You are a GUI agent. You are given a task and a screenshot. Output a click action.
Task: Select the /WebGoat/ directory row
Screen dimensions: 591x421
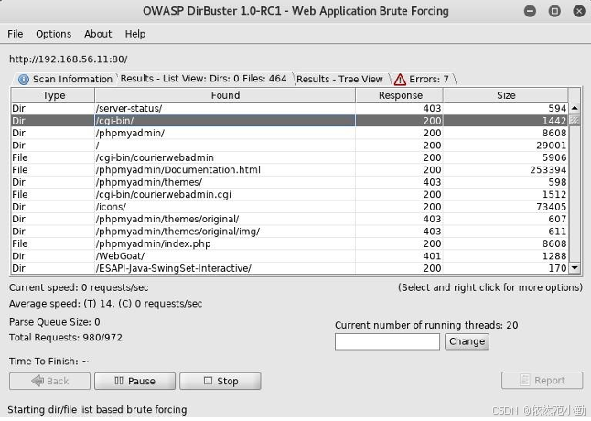tap(289, 256)
